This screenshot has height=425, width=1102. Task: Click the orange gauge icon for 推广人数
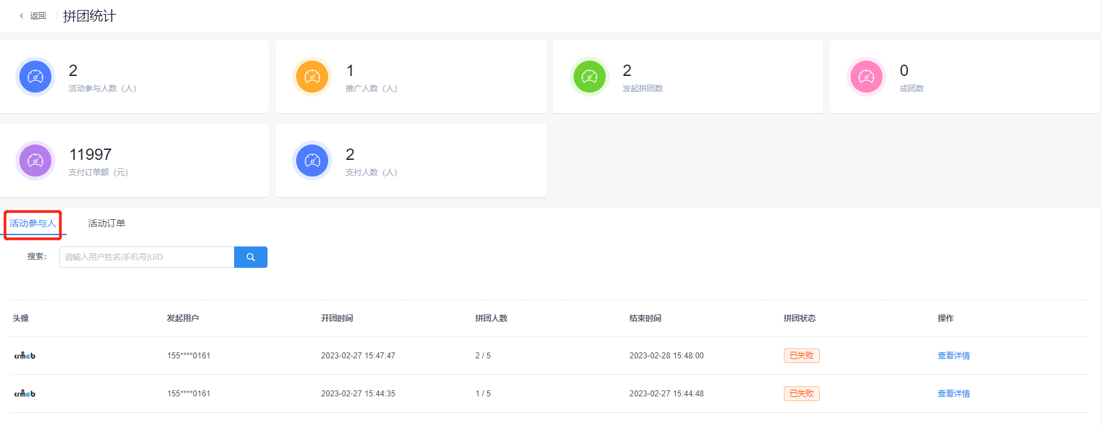[312, 77]
